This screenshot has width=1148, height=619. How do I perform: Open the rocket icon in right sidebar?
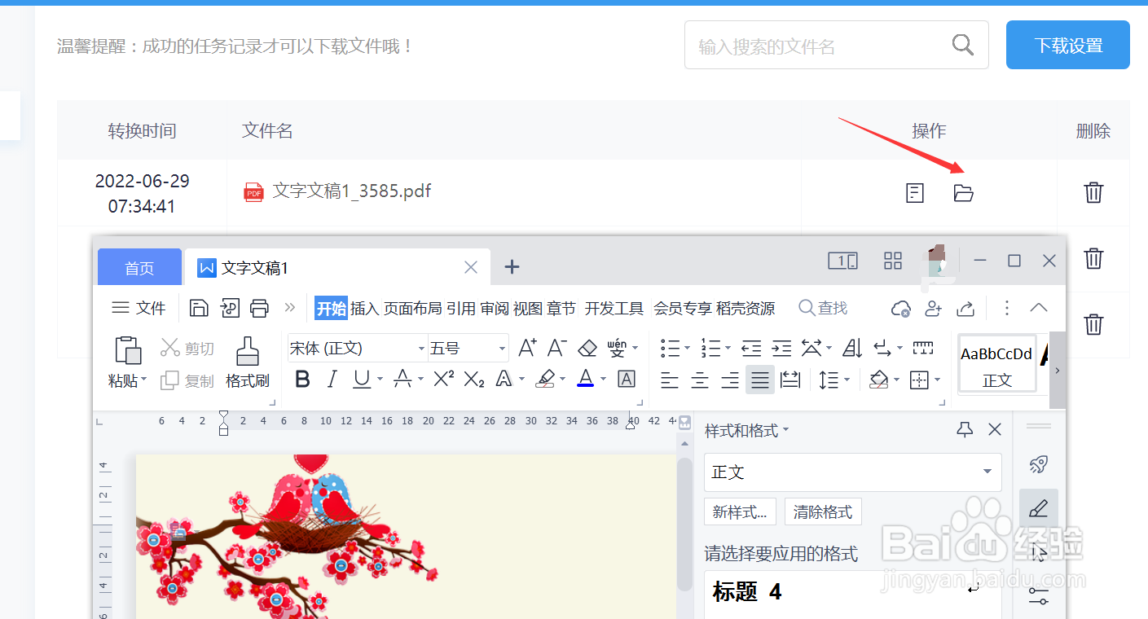[x=1038, y=464]
